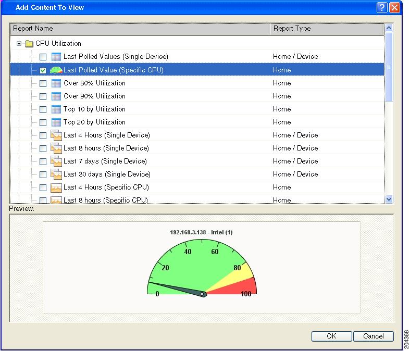Click Home type cell of Over 90% Utilization

[282, 96]
